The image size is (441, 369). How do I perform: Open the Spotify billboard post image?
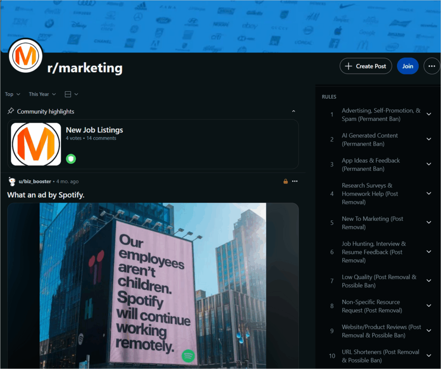coord(153,285)
